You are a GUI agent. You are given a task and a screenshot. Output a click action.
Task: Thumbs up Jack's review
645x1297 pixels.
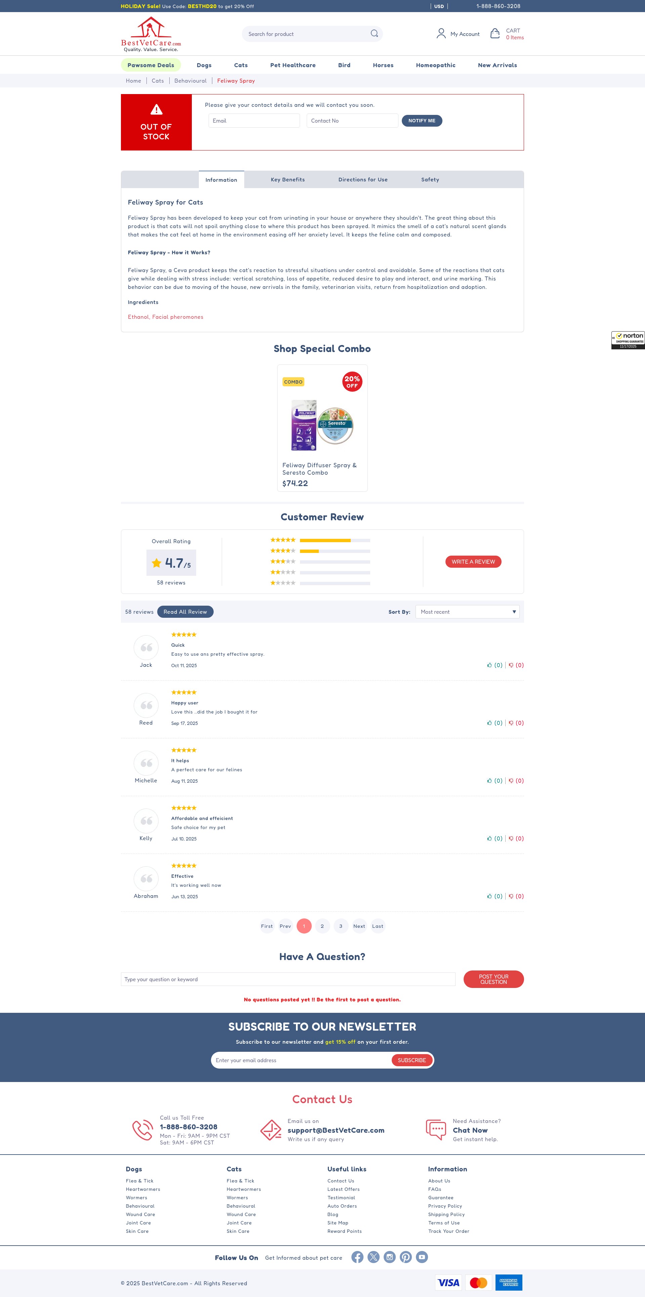[x=489, y=665]
